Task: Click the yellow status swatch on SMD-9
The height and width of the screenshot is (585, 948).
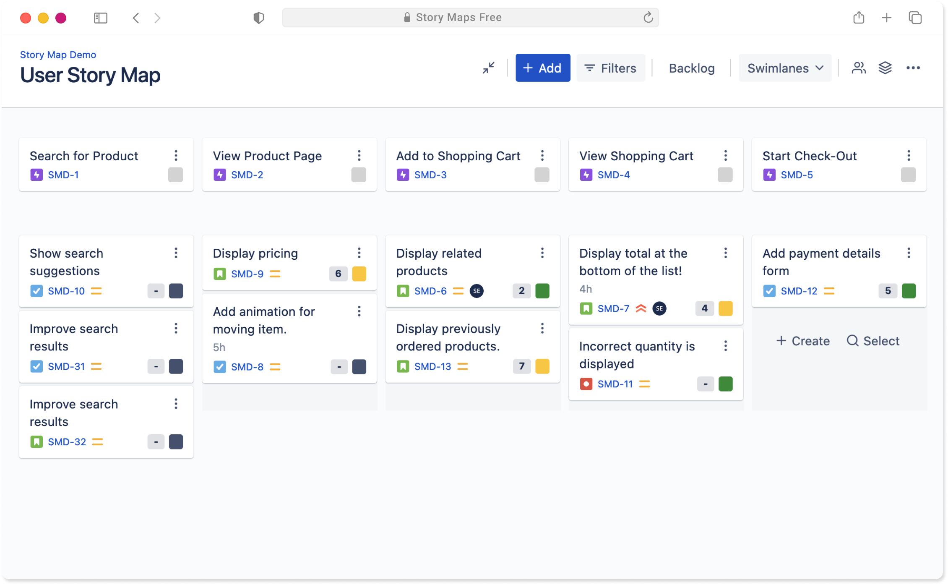Action: (x=359, y=274)
